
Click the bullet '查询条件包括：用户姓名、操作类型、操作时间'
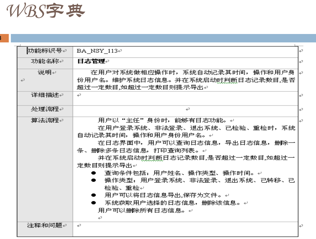pyautogui.click(x=179, y=173)
